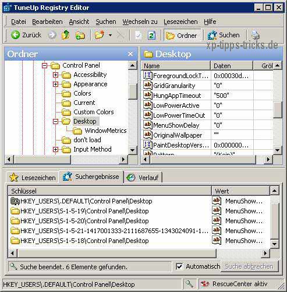The height and width of the screenshot is (292, 287).
Task: Click the greyed-out delete X icon
Action: pyautogui.click(x=121, y=36)
